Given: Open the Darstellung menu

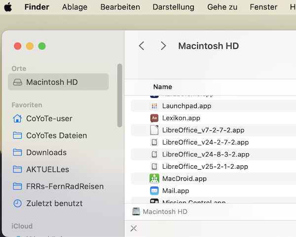Looking at the screenshot, I should point(173,7).
